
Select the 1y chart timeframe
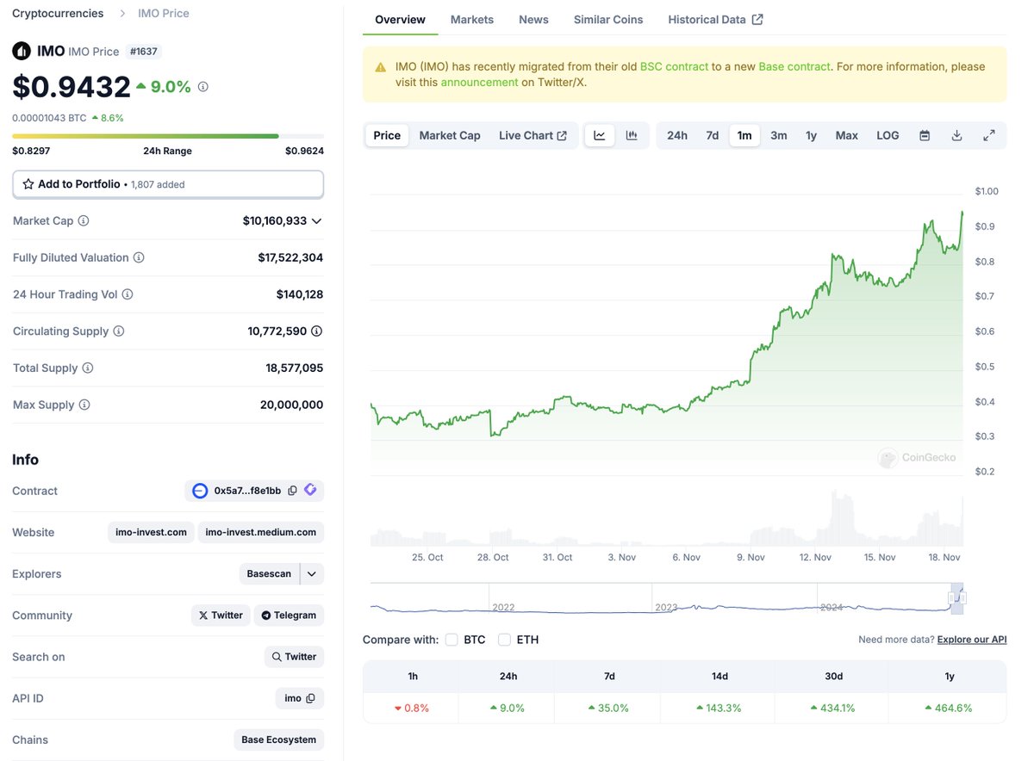point(811,135)
